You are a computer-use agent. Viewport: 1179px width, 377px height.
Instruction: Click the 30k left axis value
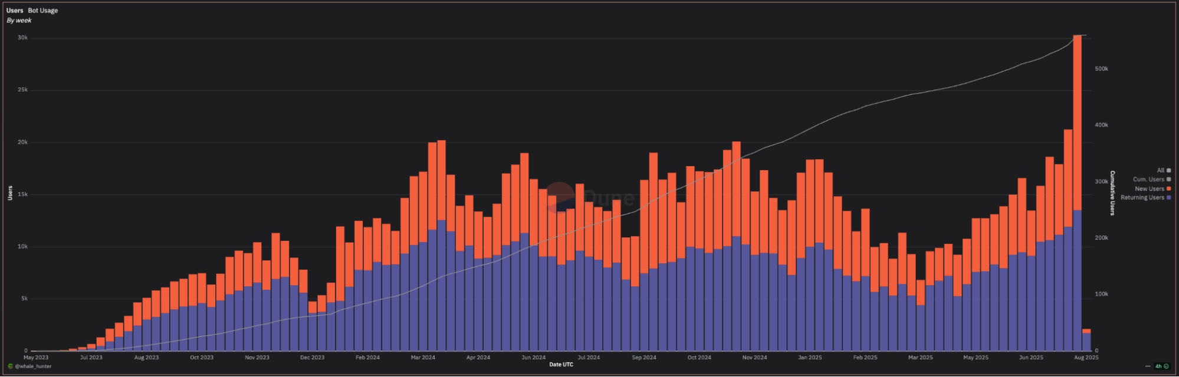point(22,38)
